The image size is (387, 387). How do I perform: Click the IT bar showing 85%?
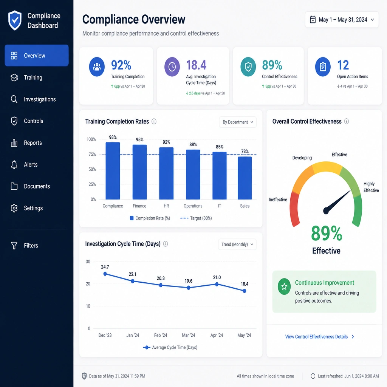pyautogui.click(x=220, y=176)
